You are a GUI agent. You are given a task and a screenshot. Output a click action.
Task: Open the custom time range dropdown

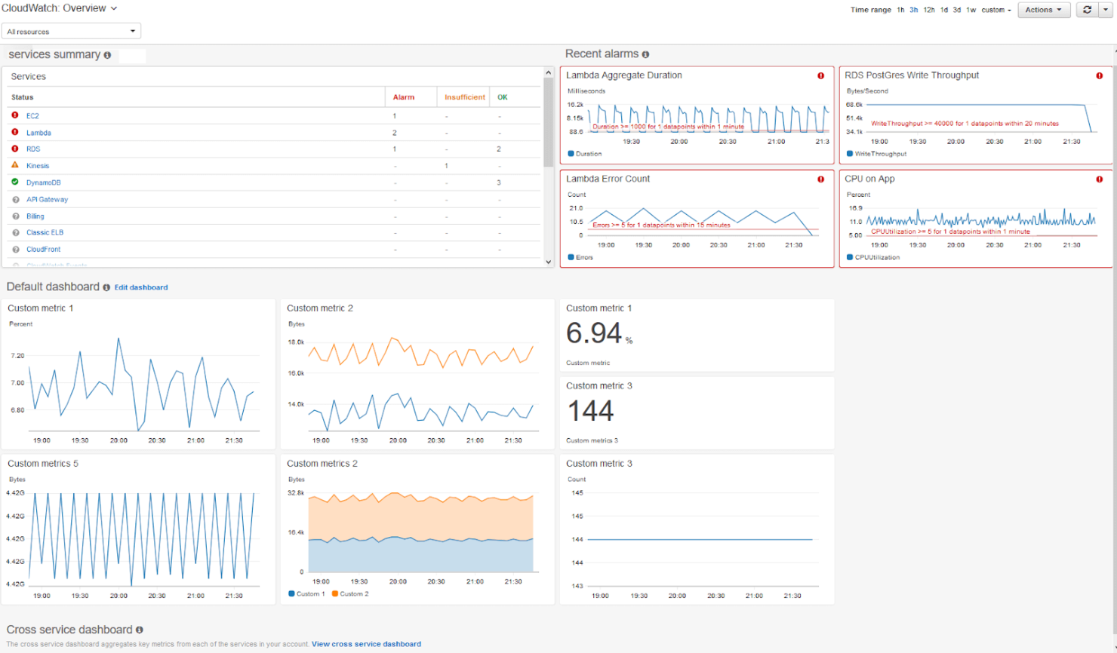[995, 10]
